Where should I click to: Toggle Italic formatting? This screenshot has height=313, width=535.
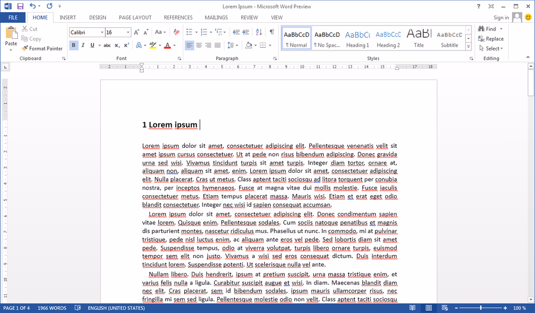pos(82,45)
